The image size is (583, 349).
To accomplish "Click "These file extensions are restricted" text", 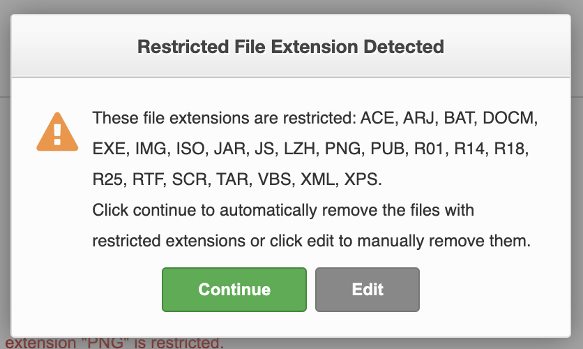I will [223, 118].
